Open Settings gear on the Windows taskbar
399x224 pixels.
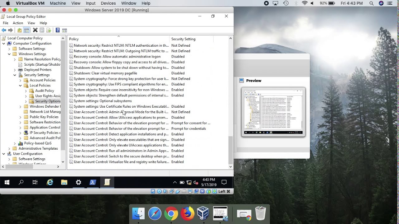point(79,182)
